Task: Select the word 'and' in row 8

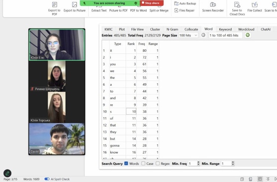Action: click(x=113, y=98)
